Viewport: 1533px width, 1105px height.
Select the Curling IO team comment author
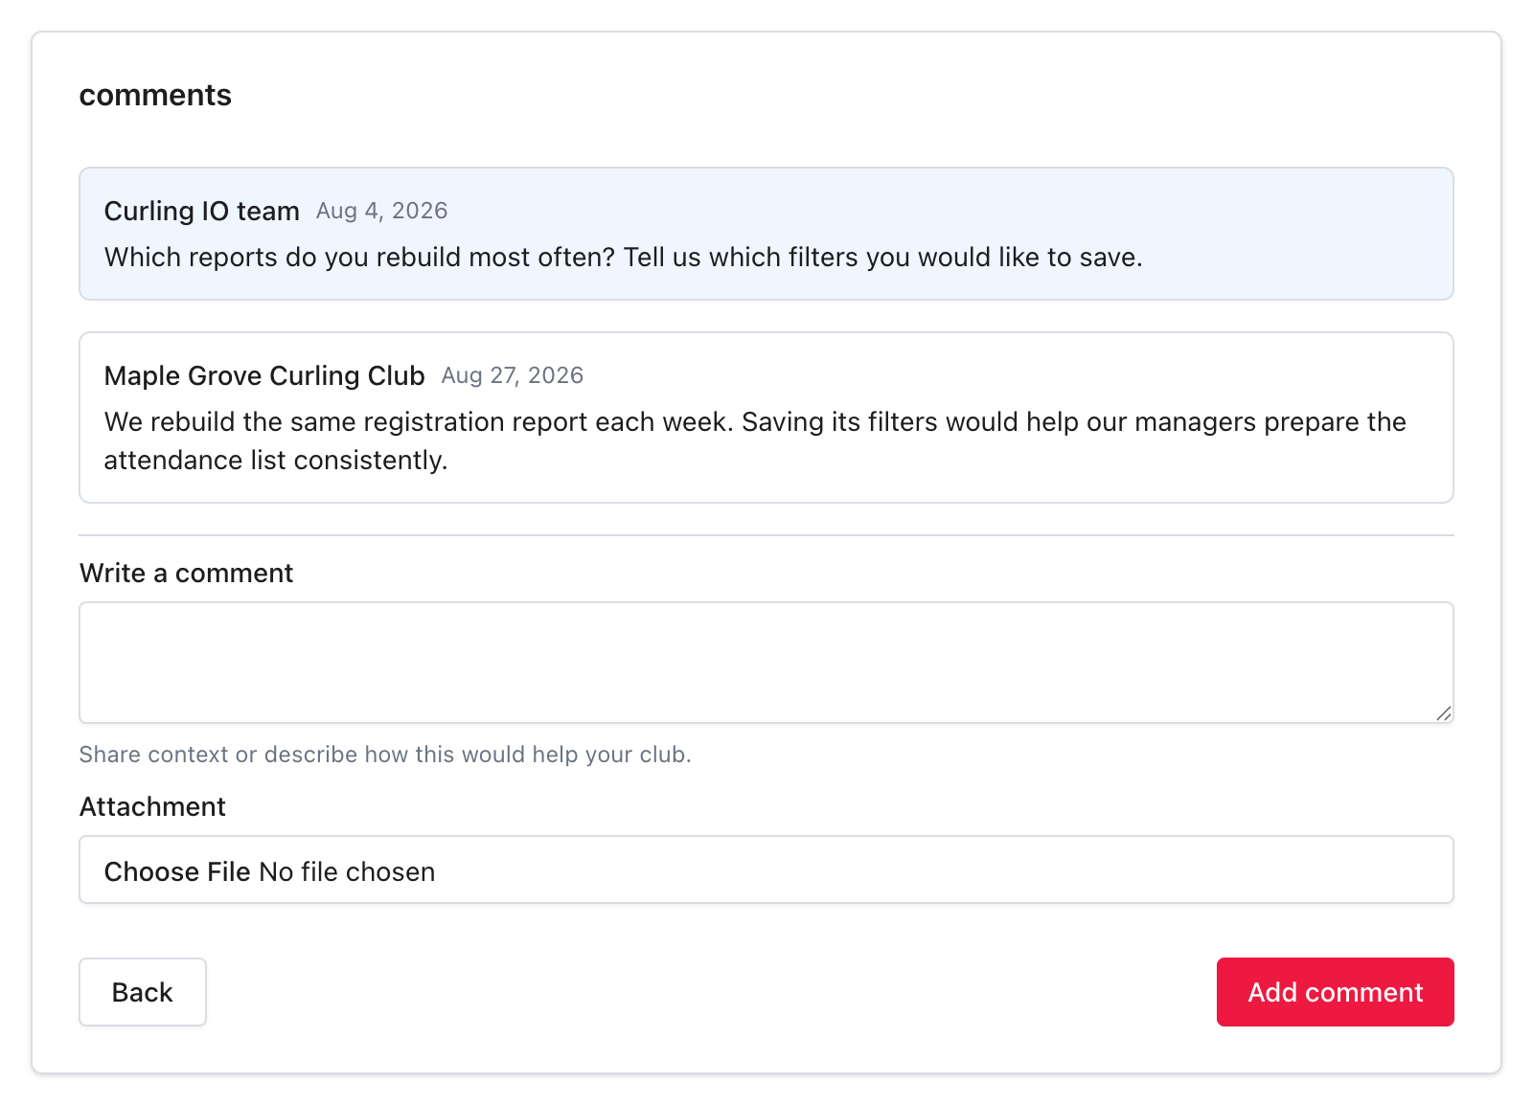coord(201,211)
